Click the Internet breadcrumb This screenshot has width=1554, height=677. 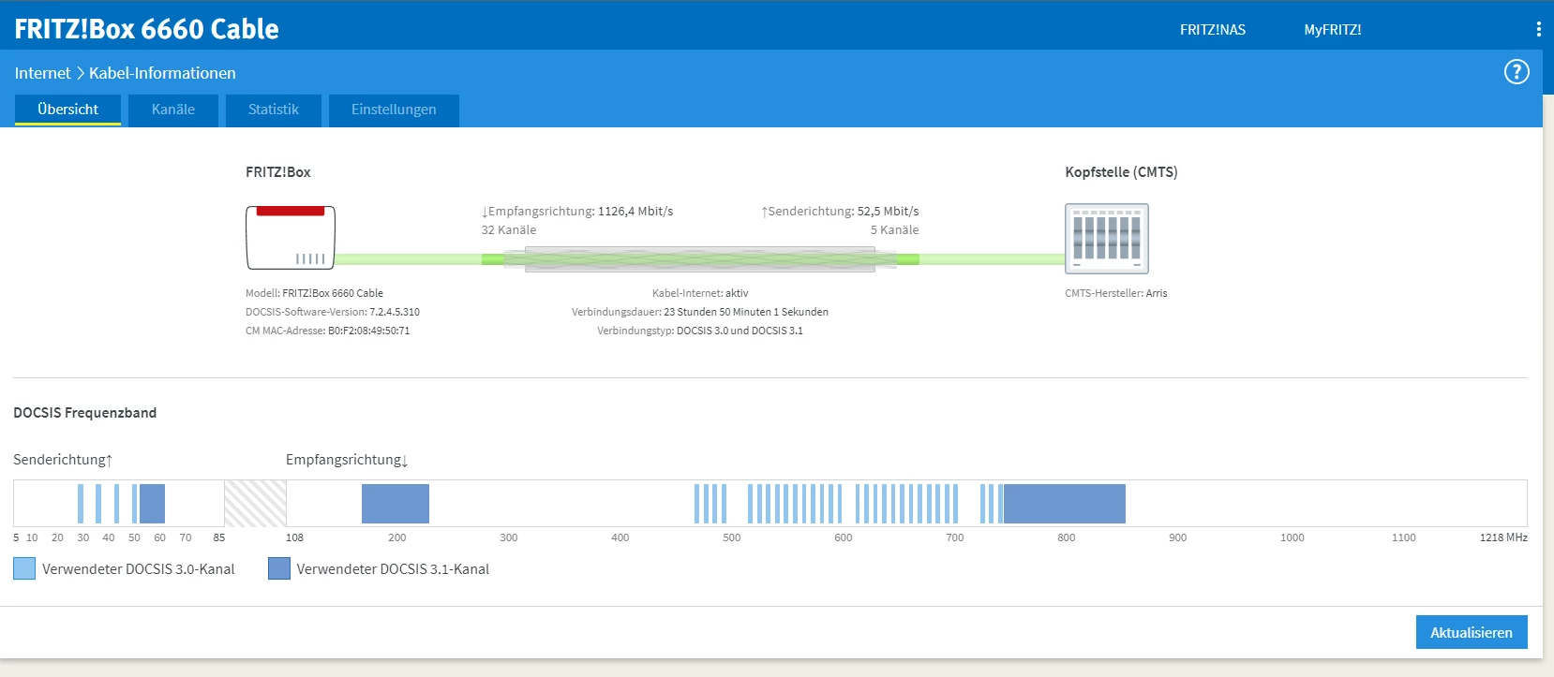click(x=42, y=73)
